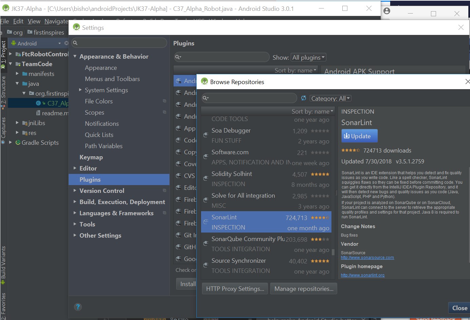Click the Languages & Frameworks project-level icon
This screenshot has height=320, width=470.
click(165, 213)
